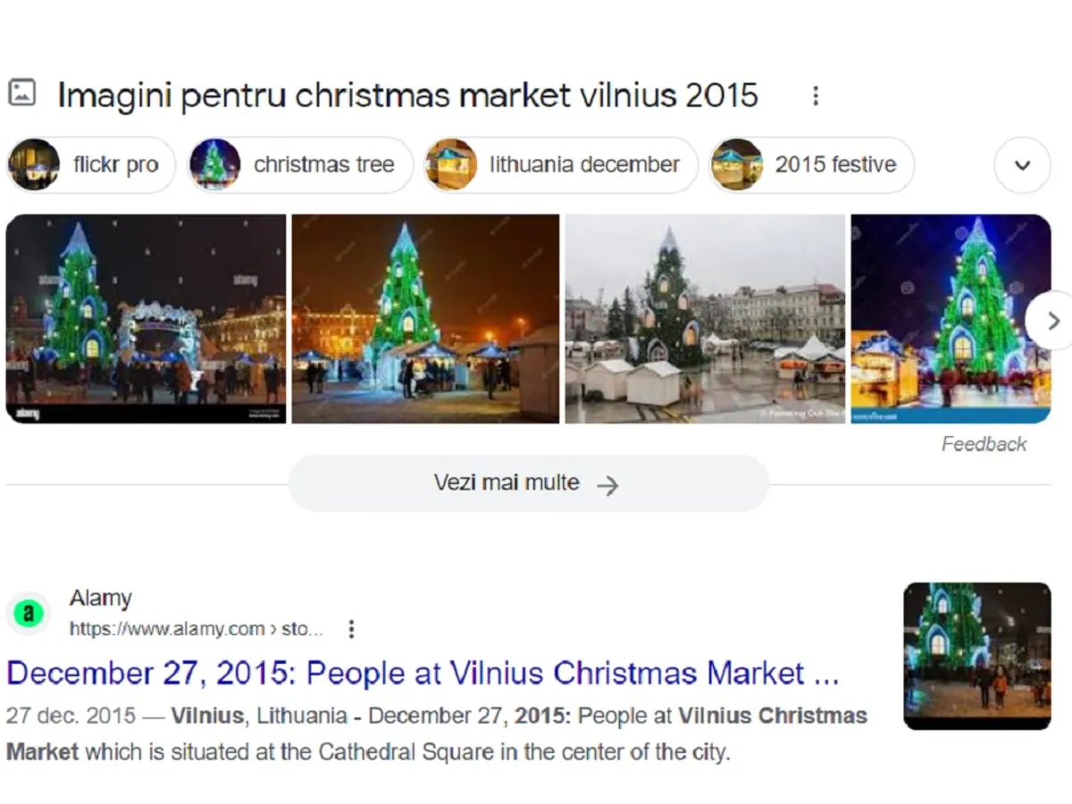Open fourth image with blue snowy tree

(x=951, y=319)
